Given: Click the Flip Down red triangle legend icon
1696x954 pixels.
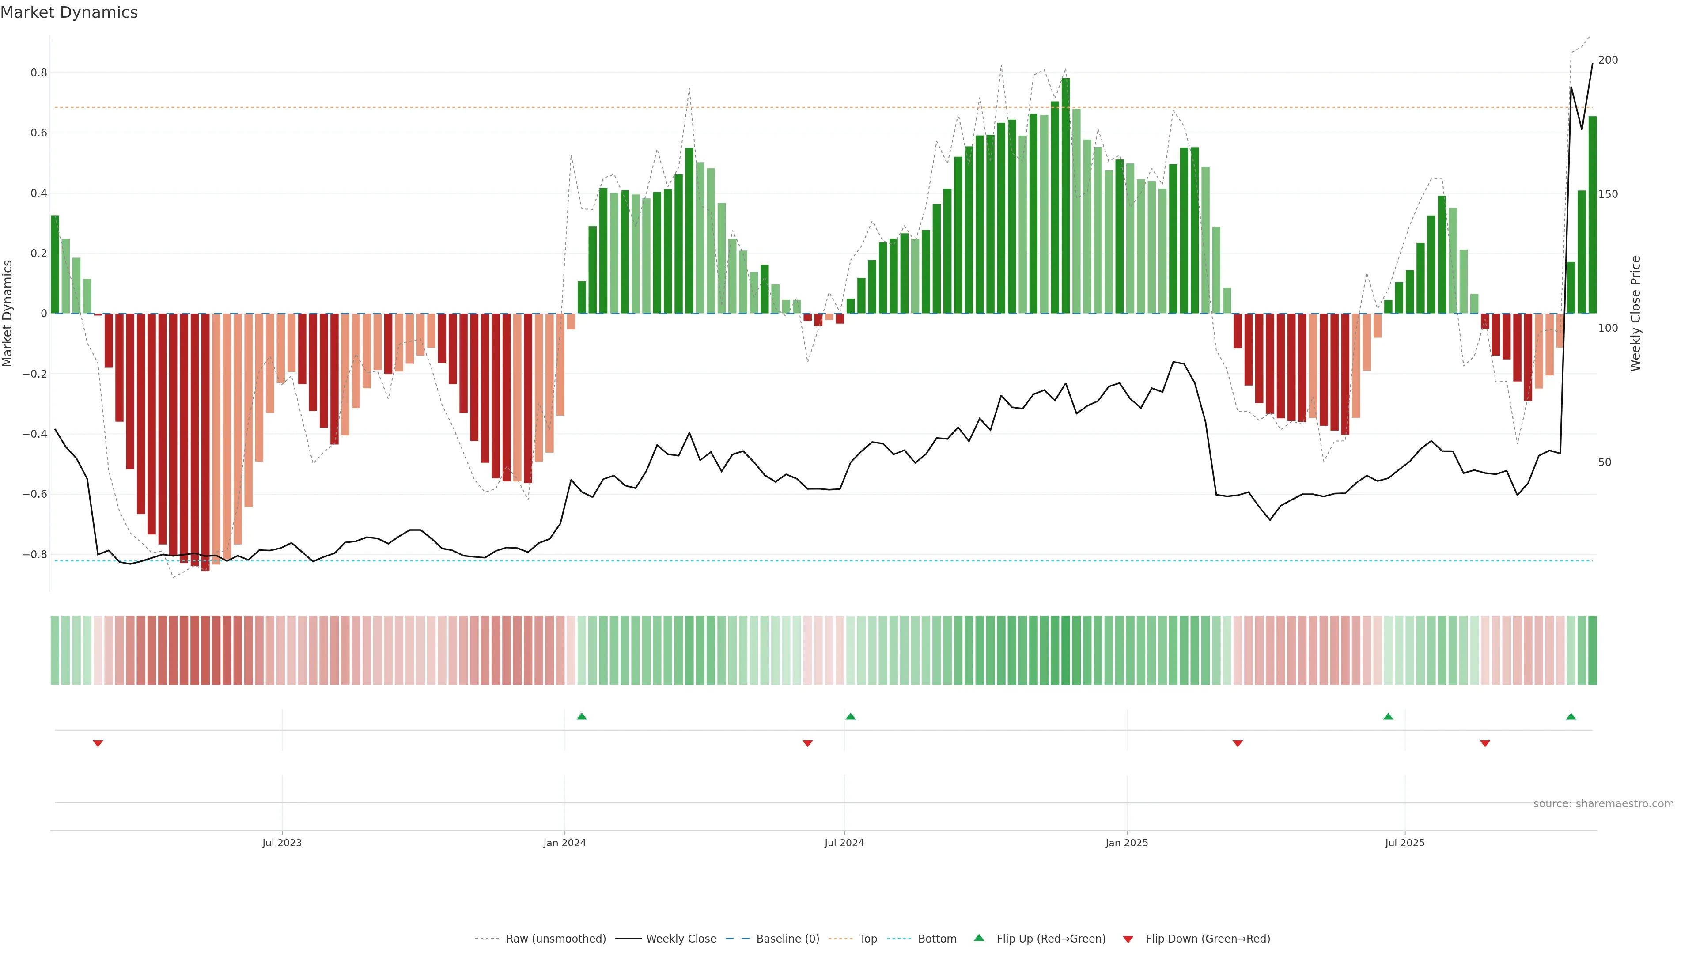Looking at the screenshot, I should (1128, 939).
